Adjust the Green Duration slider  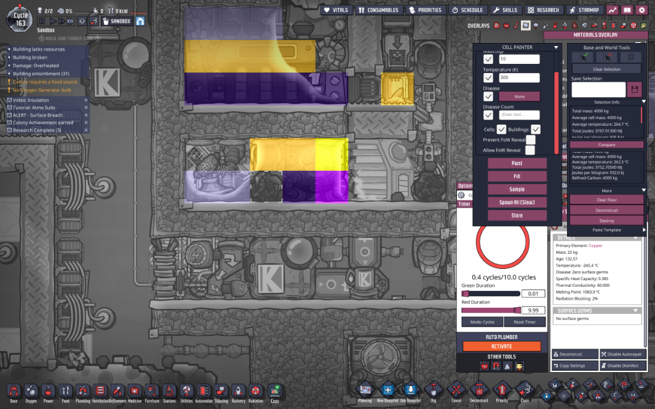[x=491, y=294]
